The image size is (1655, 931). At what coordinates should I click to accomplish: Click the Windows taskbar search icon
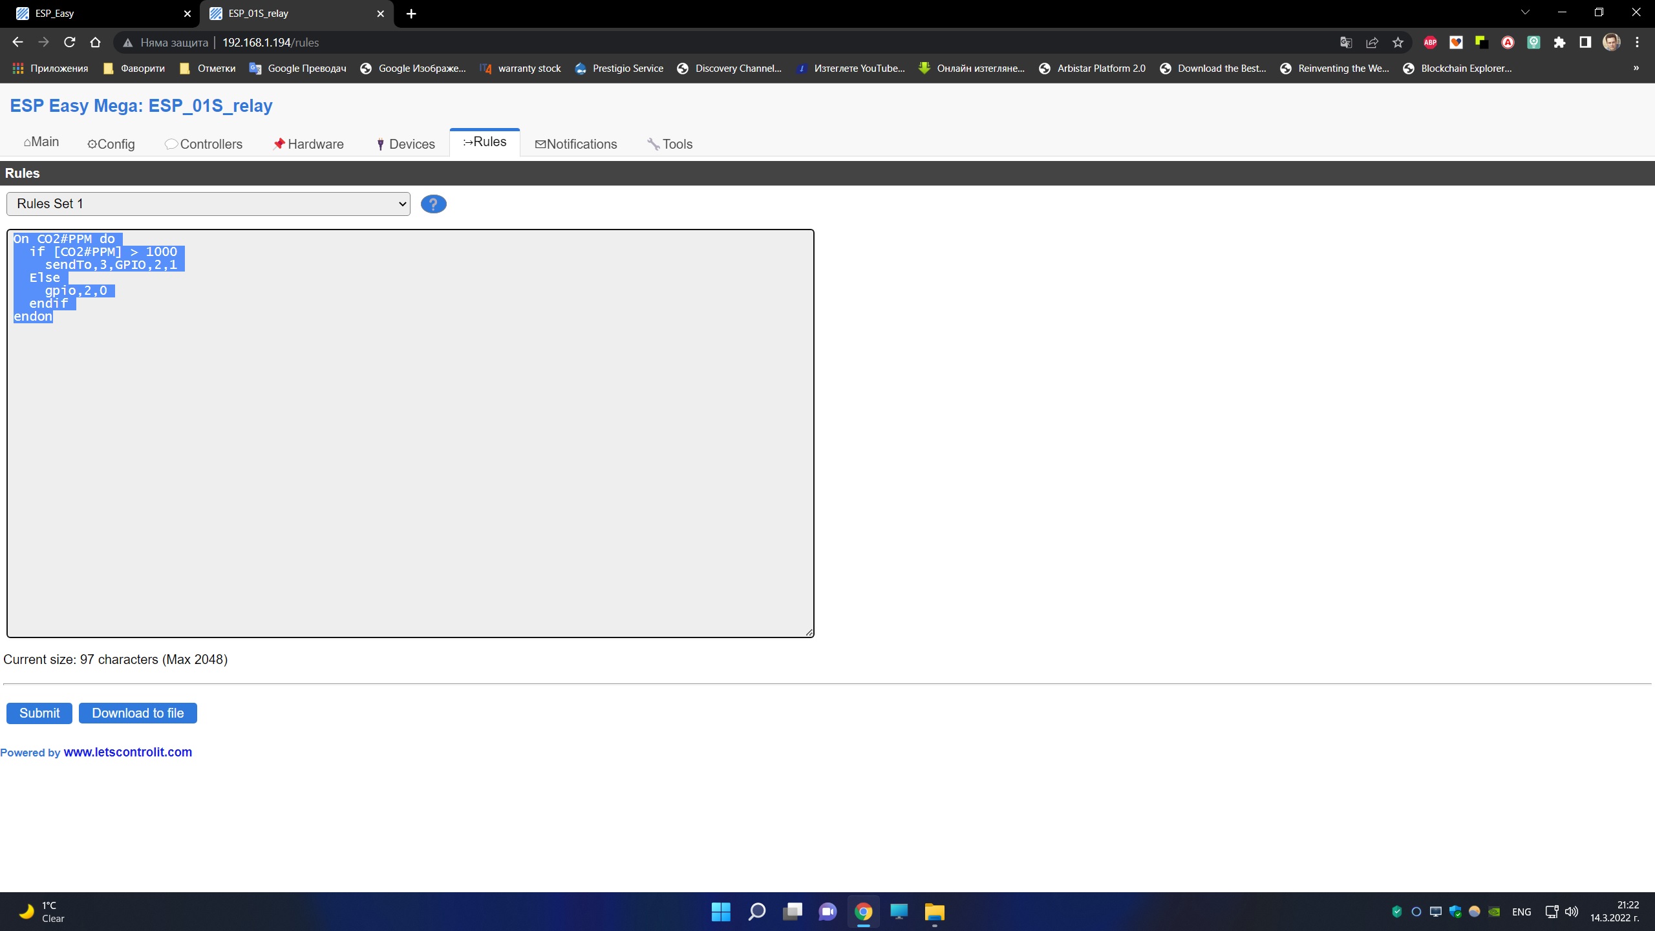click(x=756, y=910)
